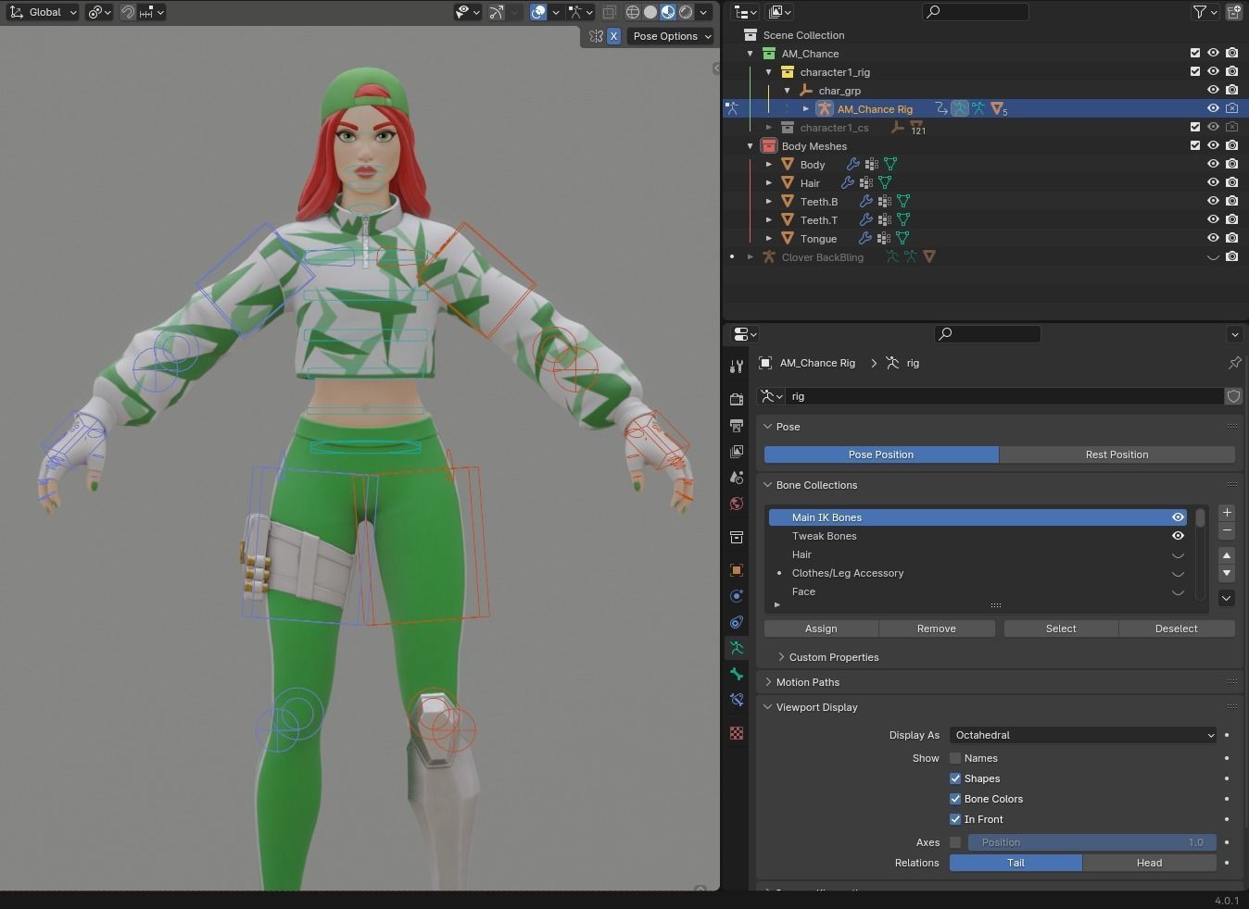
Task: Collapse the Pose panel
Action: tap(768, 427)
